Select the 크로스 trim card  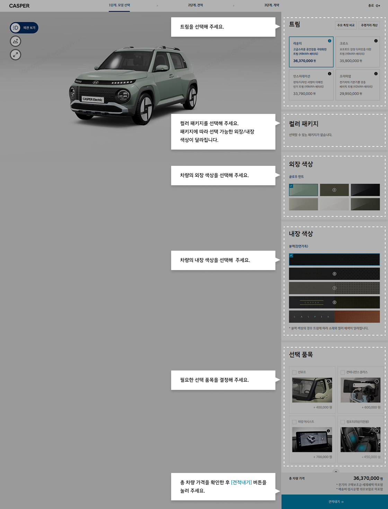[x=358, y=52]
